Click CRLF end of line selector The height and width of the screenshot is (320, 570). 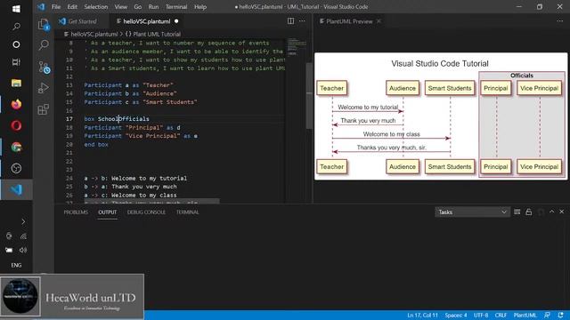(x=501, y=315)
